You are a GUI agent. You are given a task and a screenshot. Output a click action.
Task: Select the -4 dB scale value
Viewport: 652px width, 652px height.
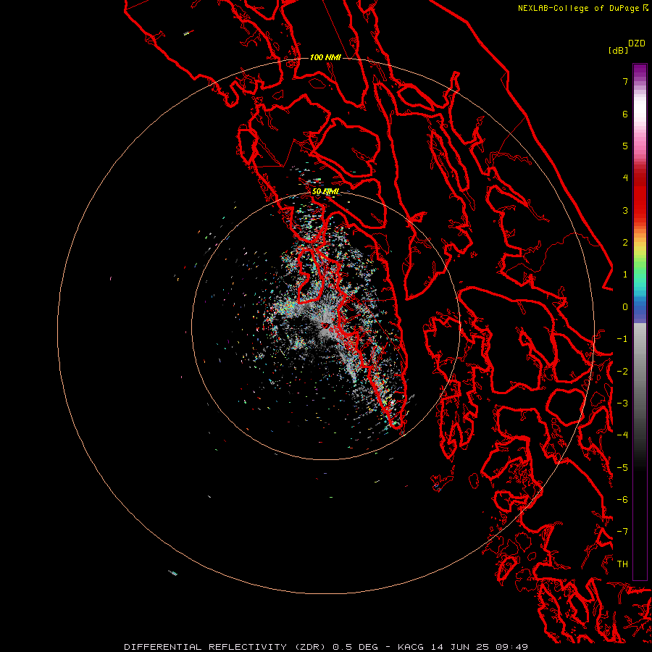(622, 435)
